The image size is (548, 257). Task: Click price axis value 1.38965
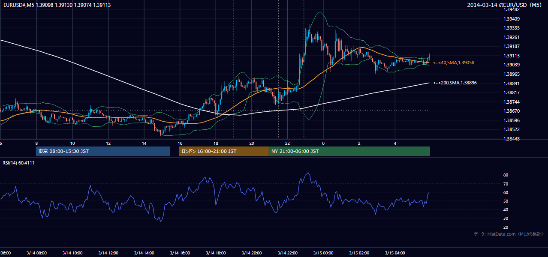point(512,74)
